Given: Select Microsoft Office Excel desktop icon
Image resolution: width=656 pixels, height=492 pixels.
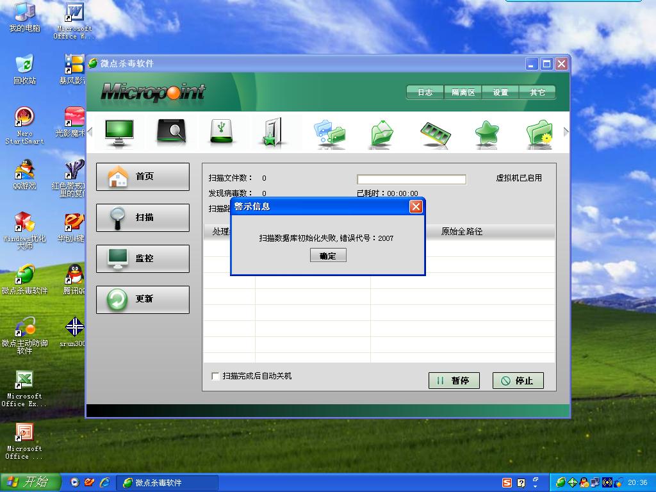Looking at the screenshot, I should tap(24, 389).
